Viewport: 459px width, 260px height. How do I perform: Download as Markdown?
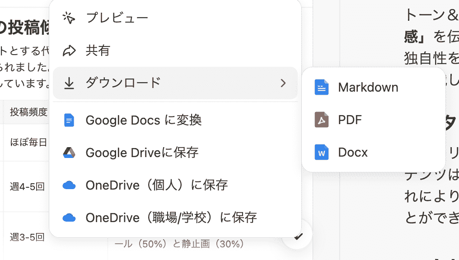click(374, 87)
